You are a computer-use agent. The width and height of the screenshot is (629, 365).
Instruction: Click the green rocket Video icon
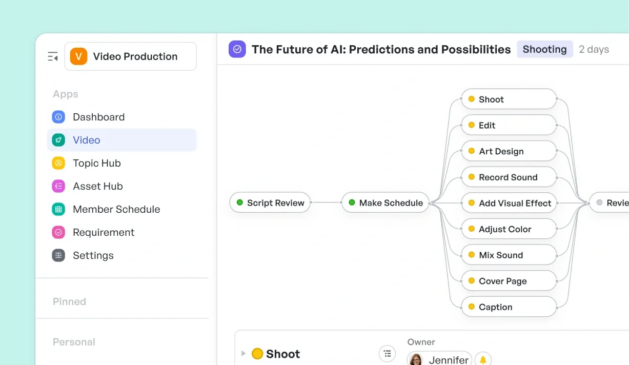(58, 140)
